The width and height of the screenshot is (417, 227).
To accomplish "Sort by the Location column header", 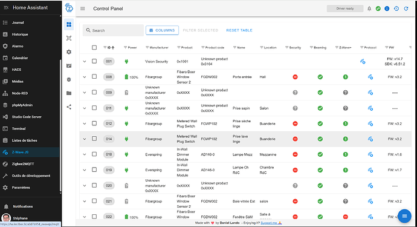I will 270,48.
